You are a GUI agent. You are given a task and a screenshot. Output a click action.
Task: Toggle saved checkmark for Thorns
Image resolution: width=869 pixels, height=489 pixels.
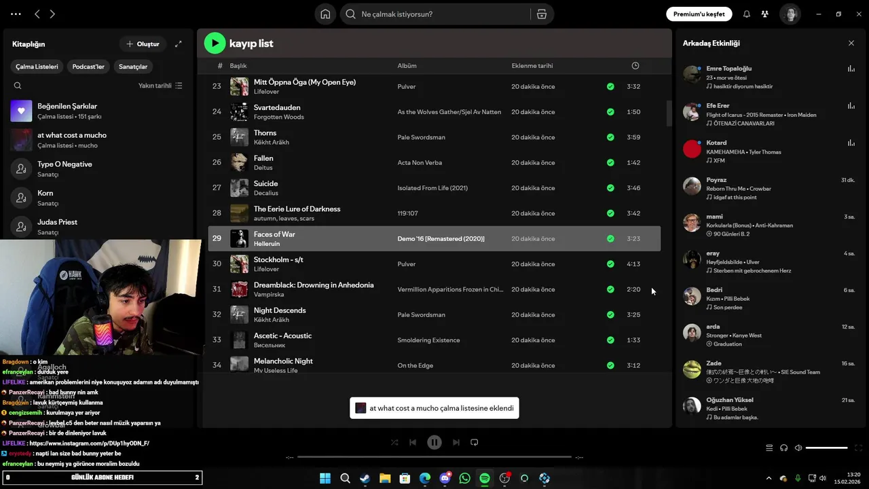click(610, 137)
